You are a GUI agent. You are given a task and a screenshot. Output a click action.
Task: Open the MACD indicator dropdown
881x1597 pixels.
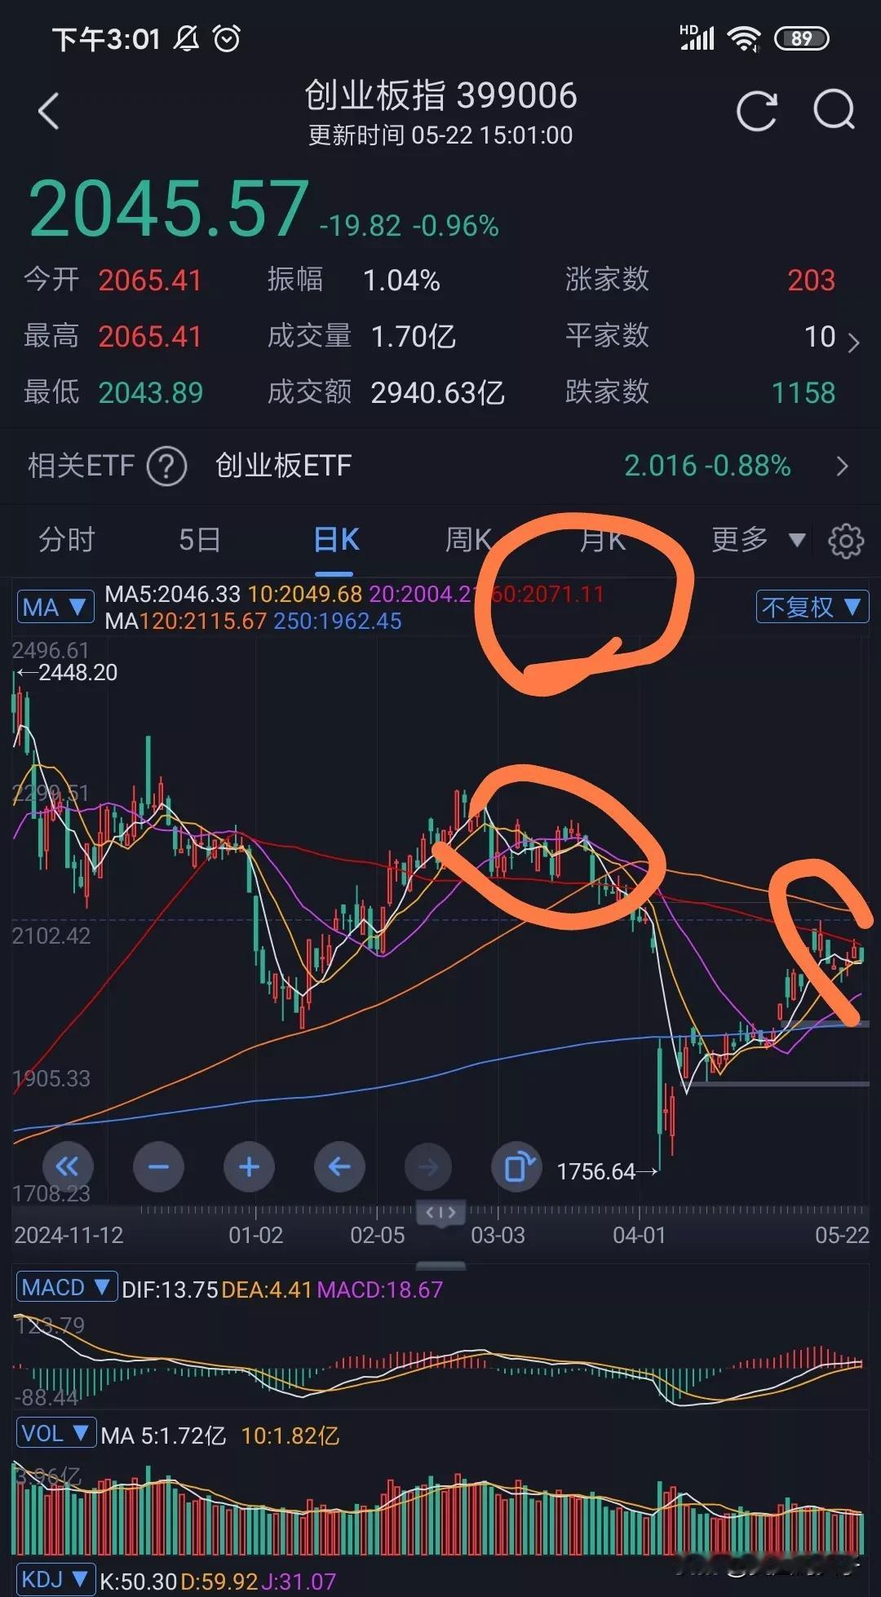pos(66,1288)
